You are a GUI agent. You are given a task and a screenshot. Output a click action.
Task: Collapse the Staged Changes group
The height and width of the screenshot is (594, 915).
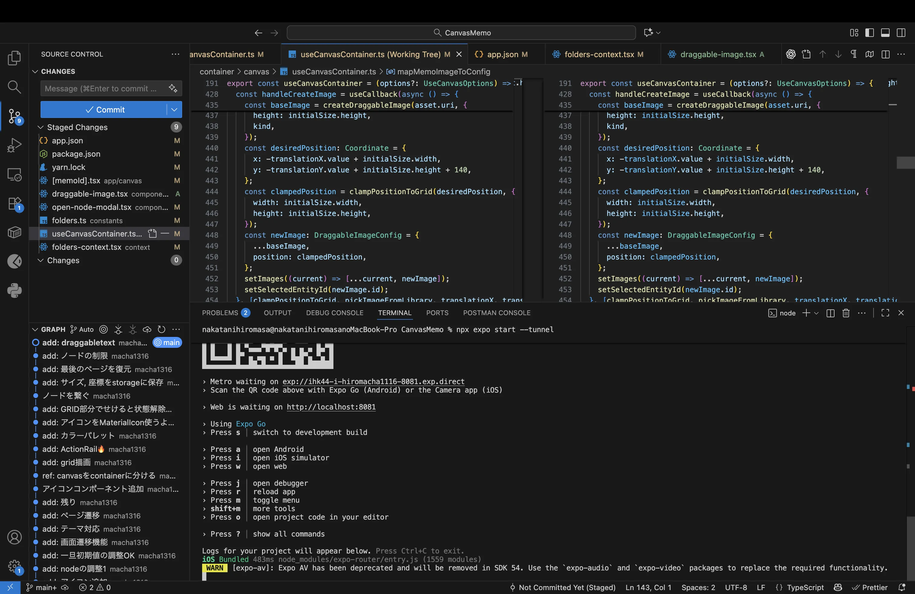click(x=40, y=127)
